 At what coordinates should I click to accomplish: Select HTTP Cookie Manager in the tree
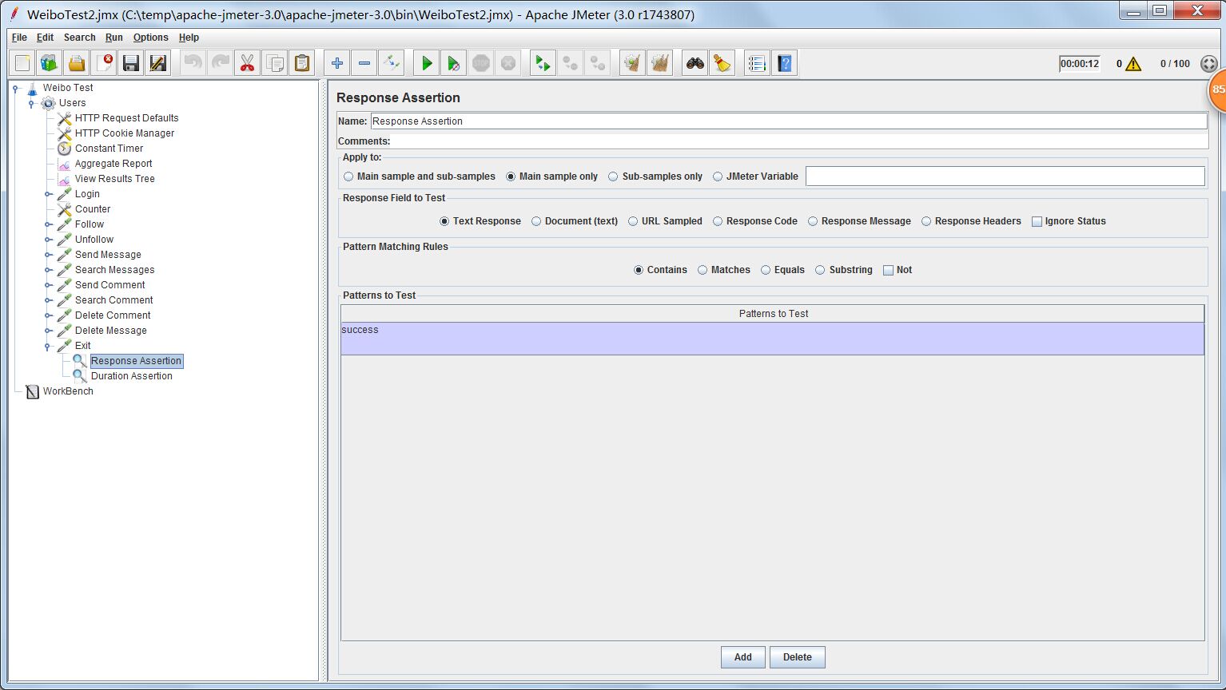[125, 133]
